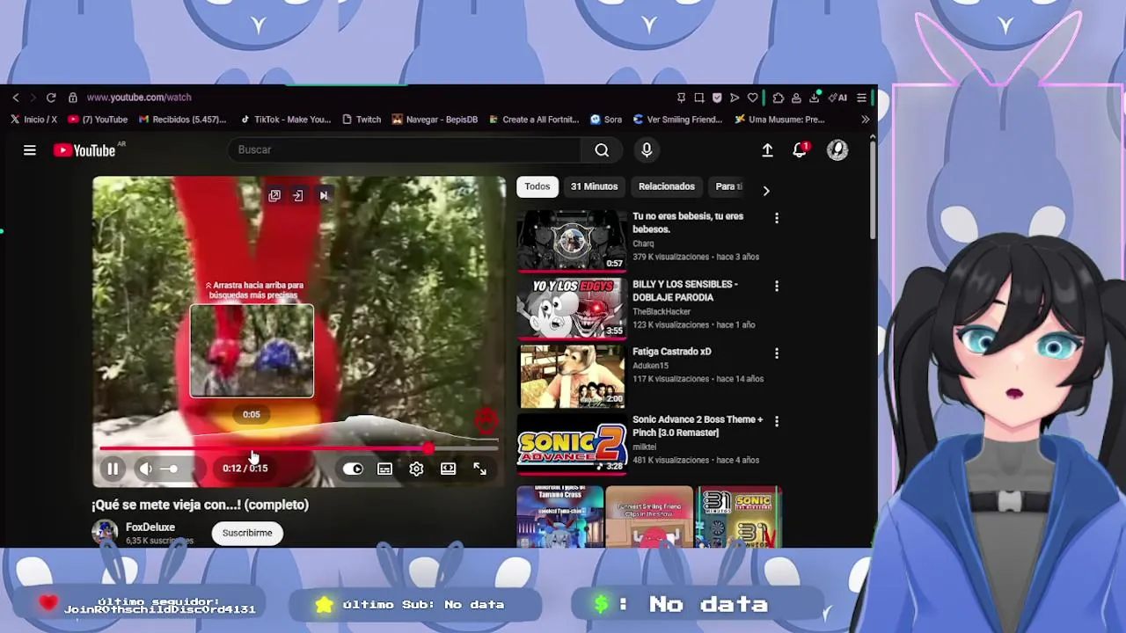Viewport: 1126px width, 633px height.
Task: Select the Todos filter chip
Action: [537, 186]
